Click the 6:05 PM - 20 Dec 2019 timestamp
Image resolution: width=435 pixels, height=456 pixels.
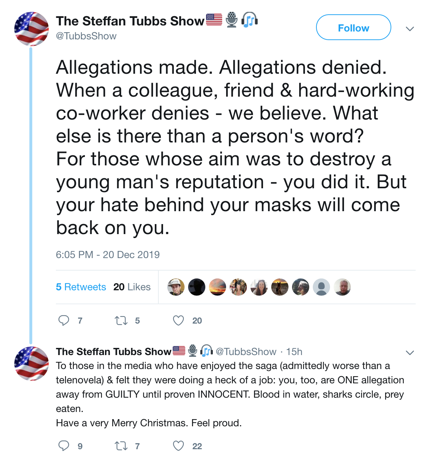108,255
